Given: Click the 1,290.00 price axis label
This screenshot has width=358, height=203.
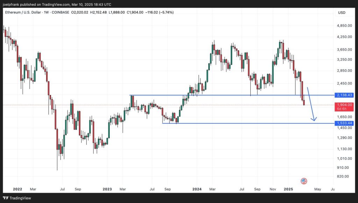Looking at the screenshot, I should click(344, 138).
